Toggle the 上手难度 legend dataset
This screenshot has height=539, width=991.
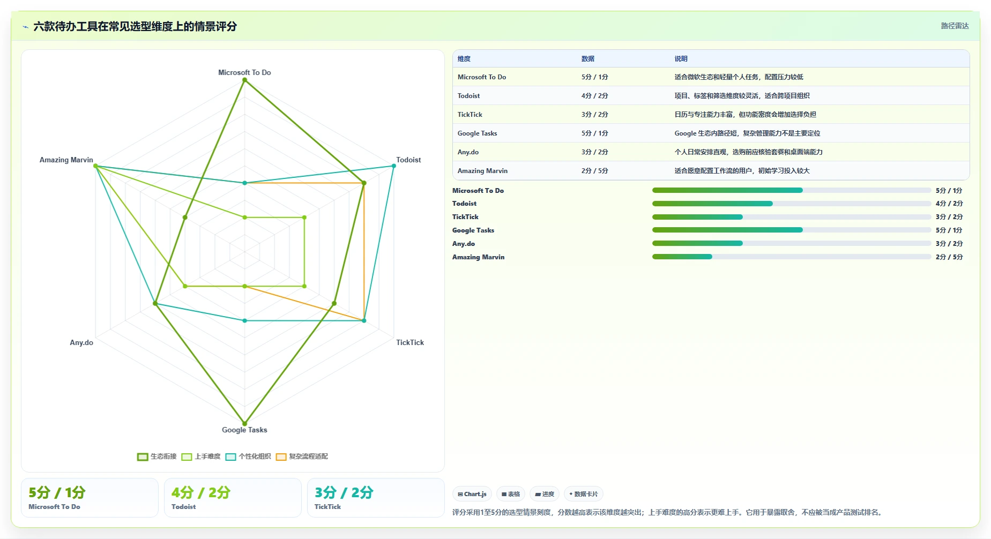pyautogui.click(x=201, y=456)
